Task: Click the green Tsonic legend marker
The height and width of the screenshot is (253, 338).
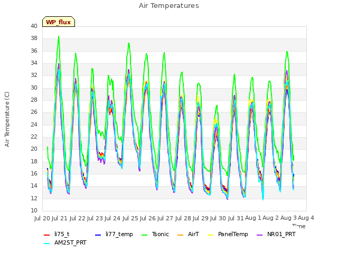Action: click(x=144, y=235)
